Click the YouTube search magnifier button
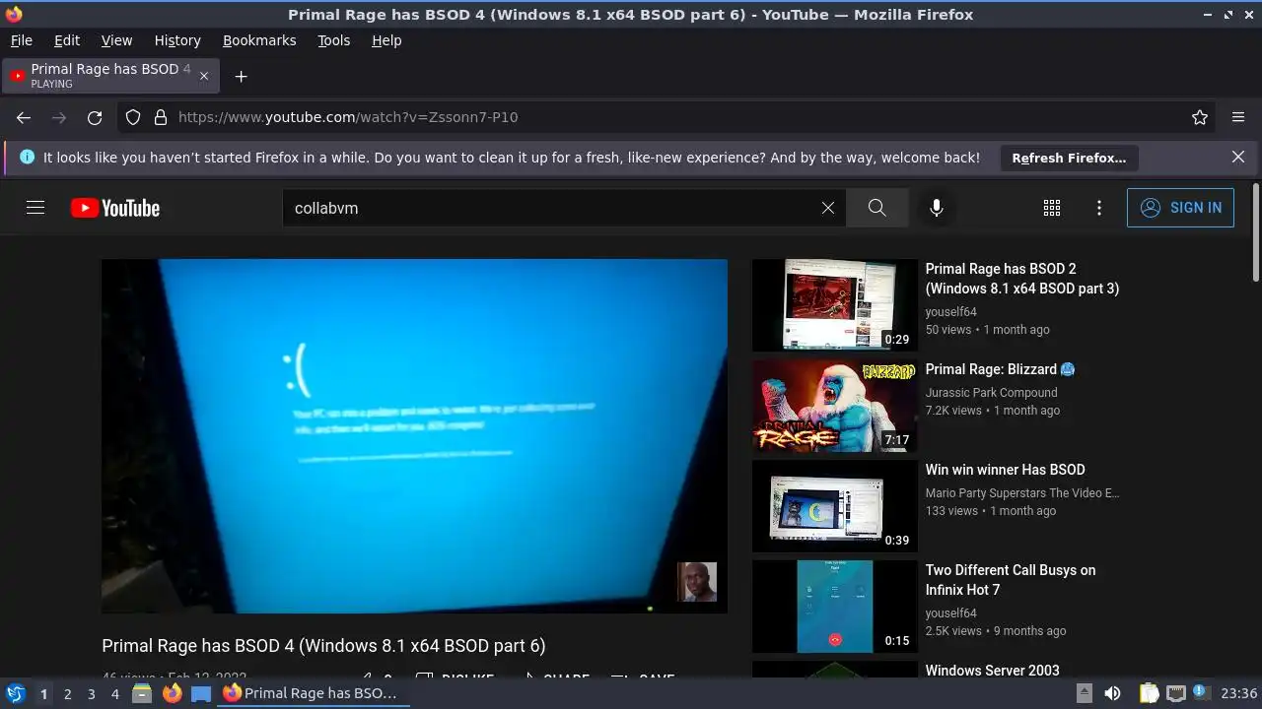The image size is (1262, 709). 876,208
